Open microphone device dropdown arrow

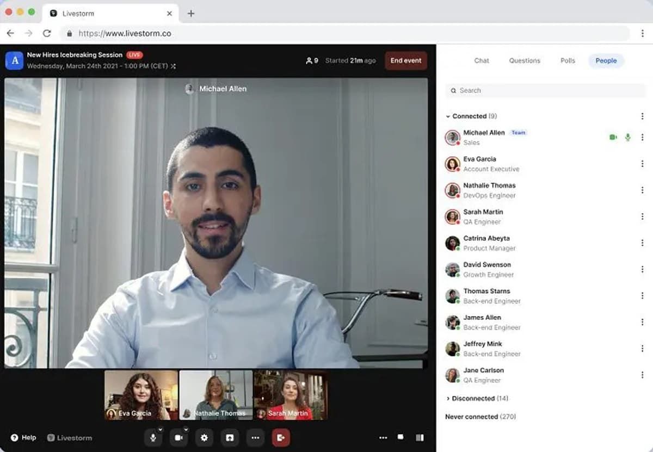[160, 430]
